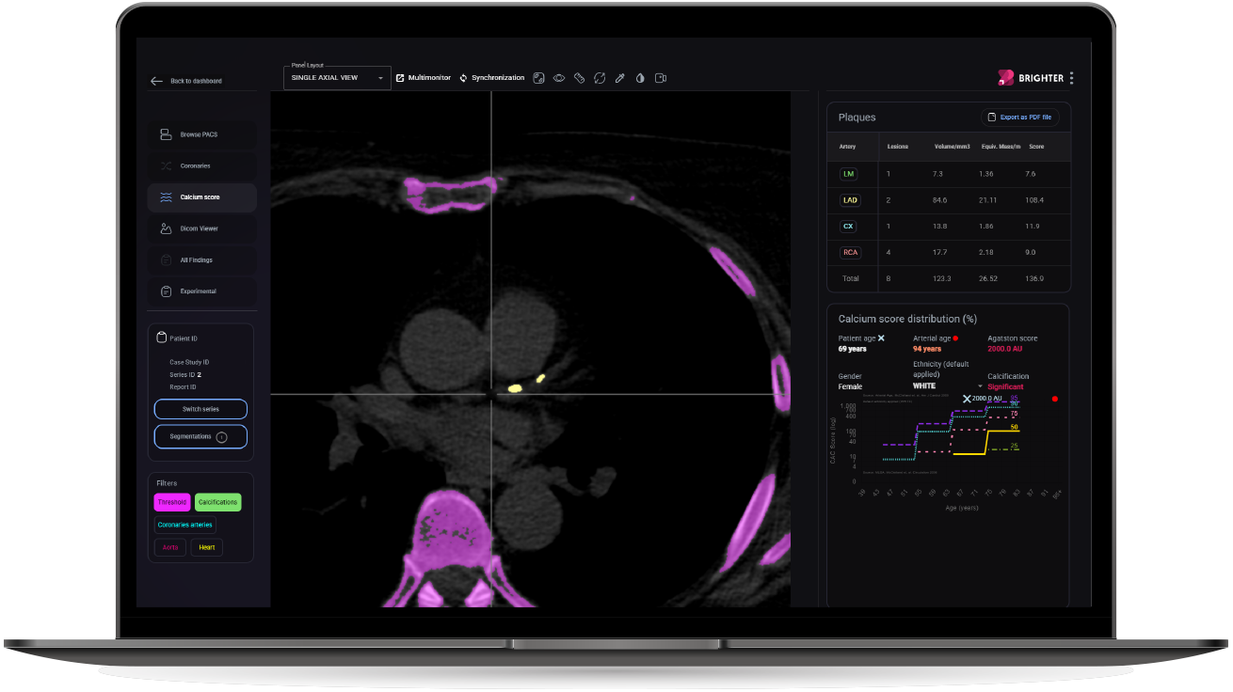Click the video camera record icon
1233x692 pixels.
(661, 78)
